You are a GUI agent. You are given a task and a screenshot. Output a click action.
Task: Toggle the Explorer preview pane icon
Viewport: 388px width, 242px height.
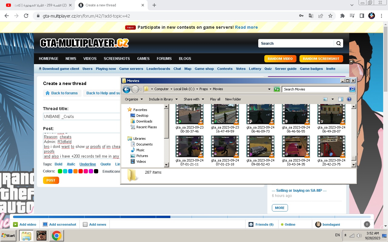340,99
